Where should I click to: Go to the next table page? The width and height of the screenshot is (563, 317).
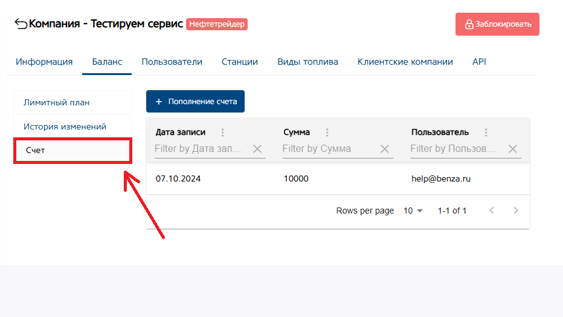[x=516, y=211]
